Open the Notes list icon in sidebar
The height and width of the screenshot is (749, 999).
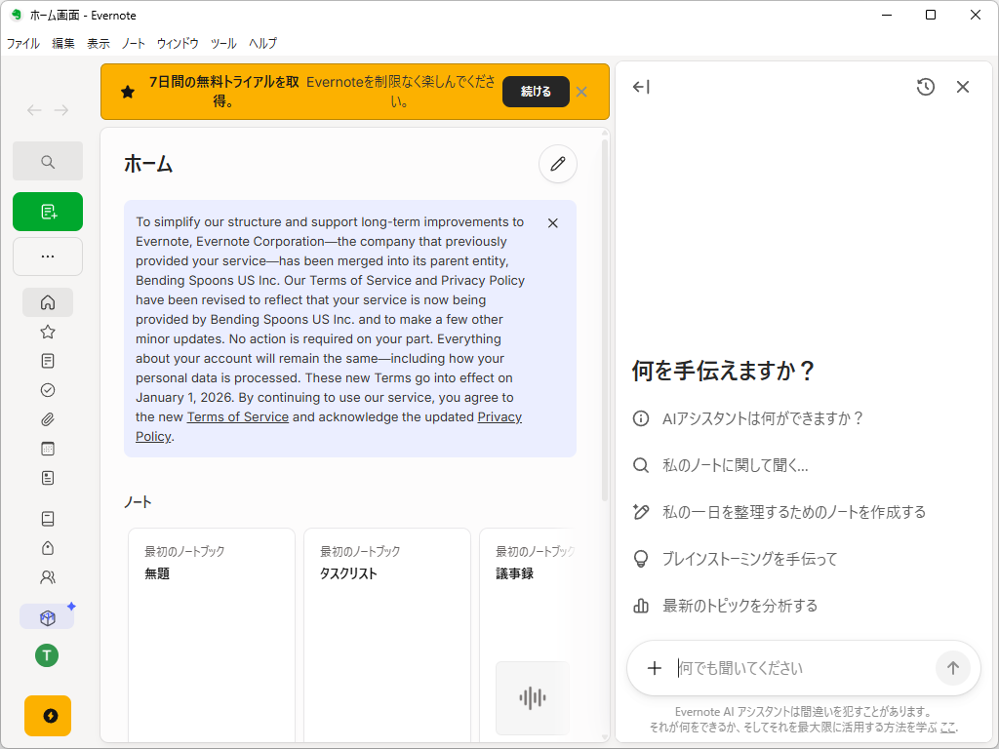(47, 361)
